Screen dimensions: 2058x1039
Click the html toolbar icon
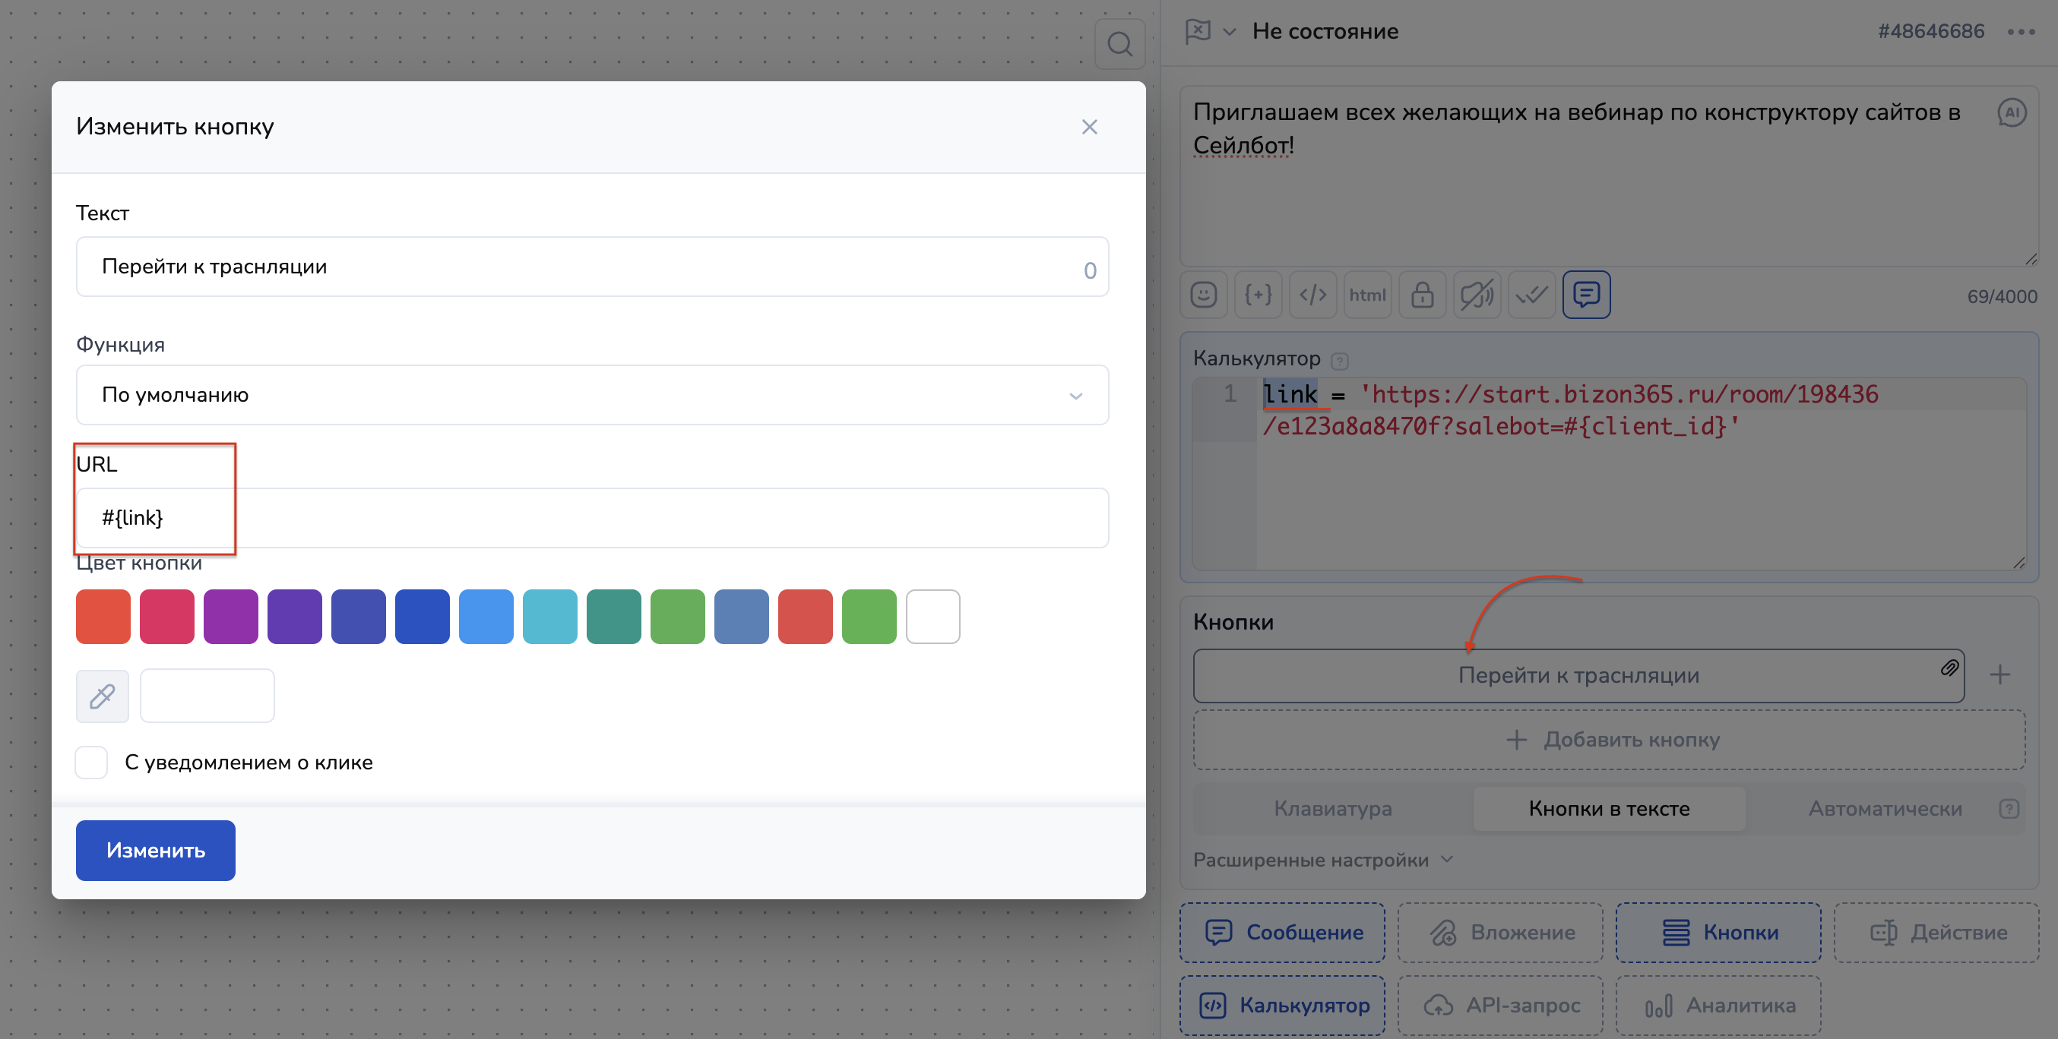(1367, 295)
